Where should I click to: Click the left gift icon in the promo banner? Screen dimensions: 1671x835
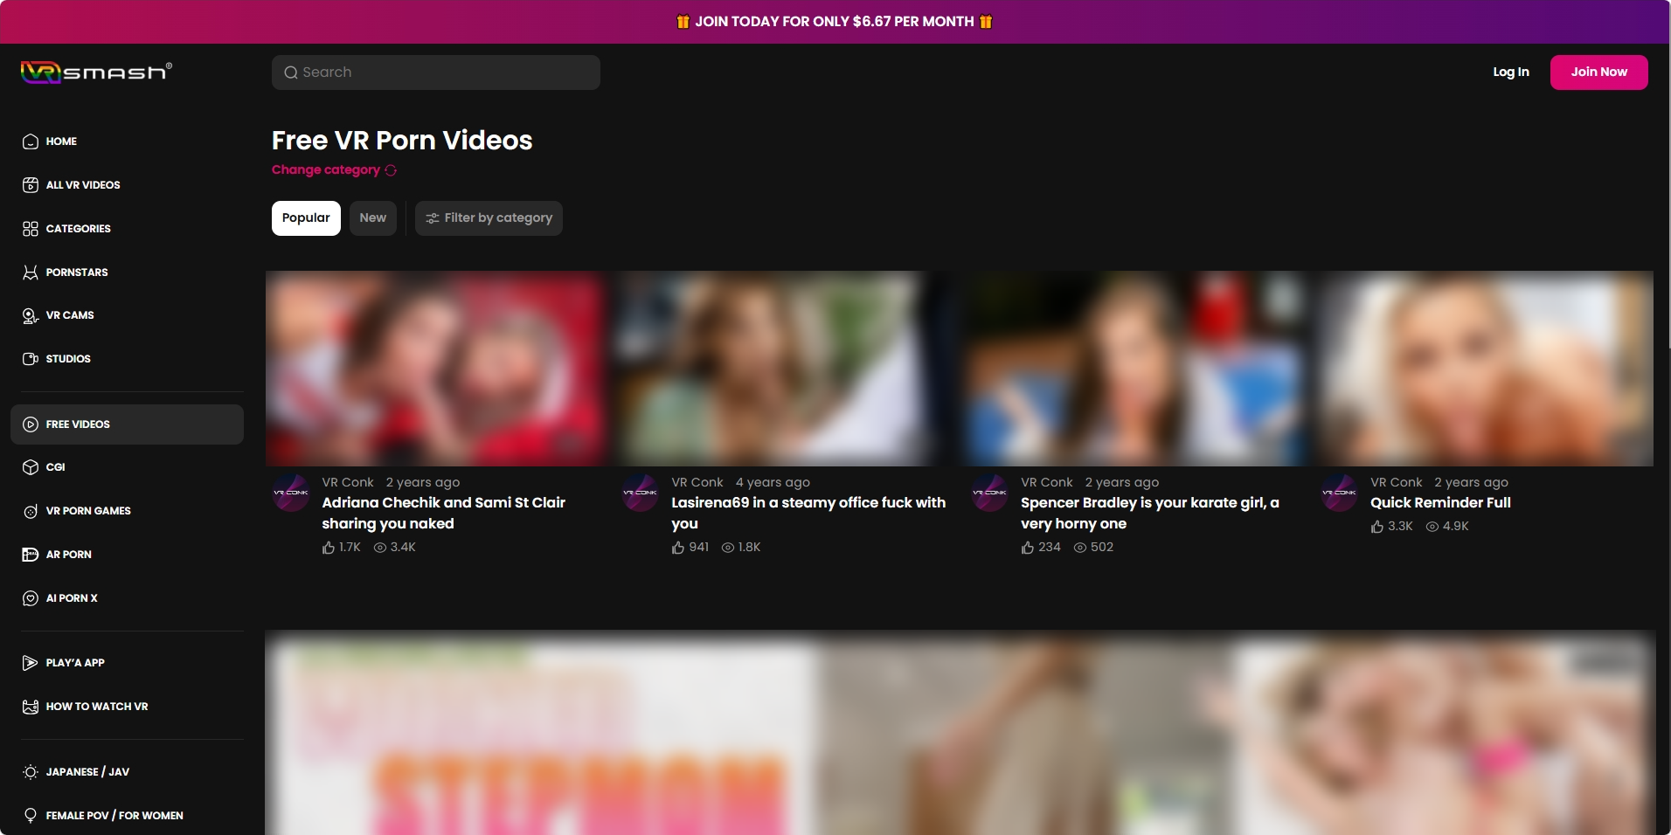[683, 22]
